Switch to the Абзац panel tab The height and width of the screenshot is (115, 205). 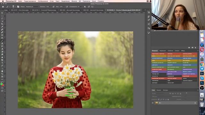pyautogui.click(x=183, y=51)
